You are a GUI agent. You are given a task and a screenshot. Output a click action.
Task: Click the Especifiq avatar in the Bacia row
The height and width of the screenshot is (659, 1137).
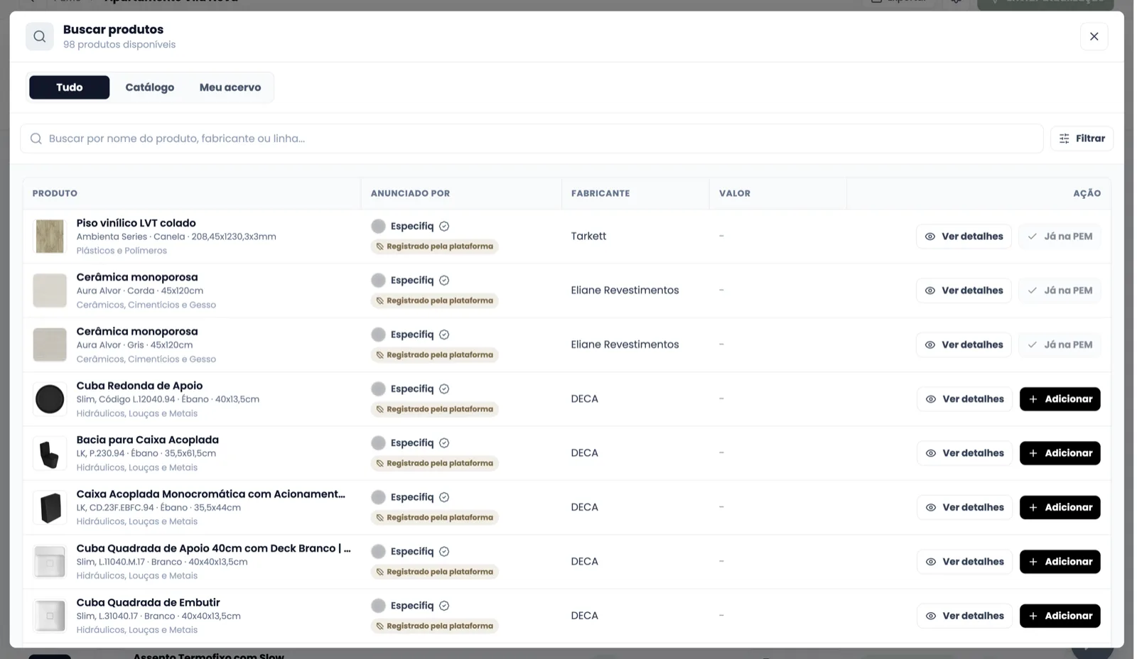[378, 442]
